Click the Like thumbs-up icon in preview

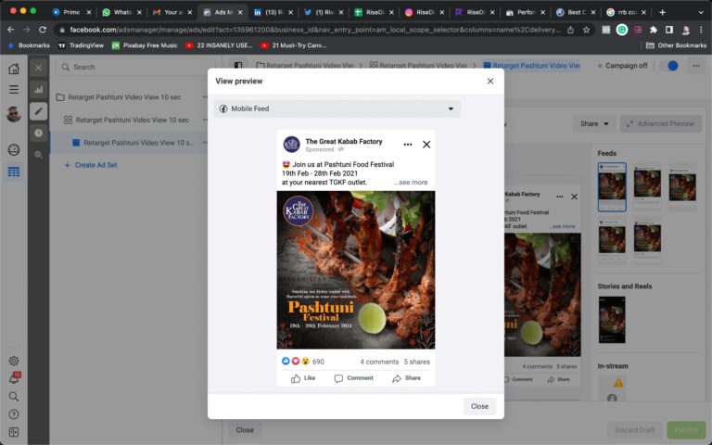tap(296, 378)
